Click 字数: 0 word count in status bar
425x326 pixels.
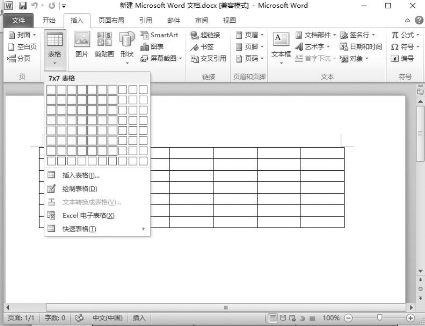55,318
